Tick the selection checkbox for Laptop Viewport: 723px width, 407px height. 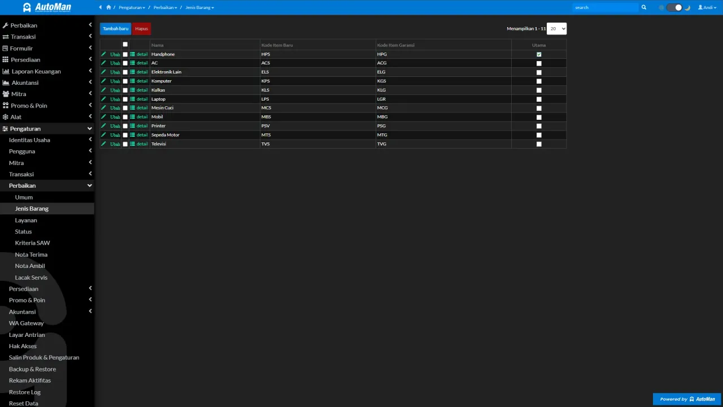[x=125, y=99]
